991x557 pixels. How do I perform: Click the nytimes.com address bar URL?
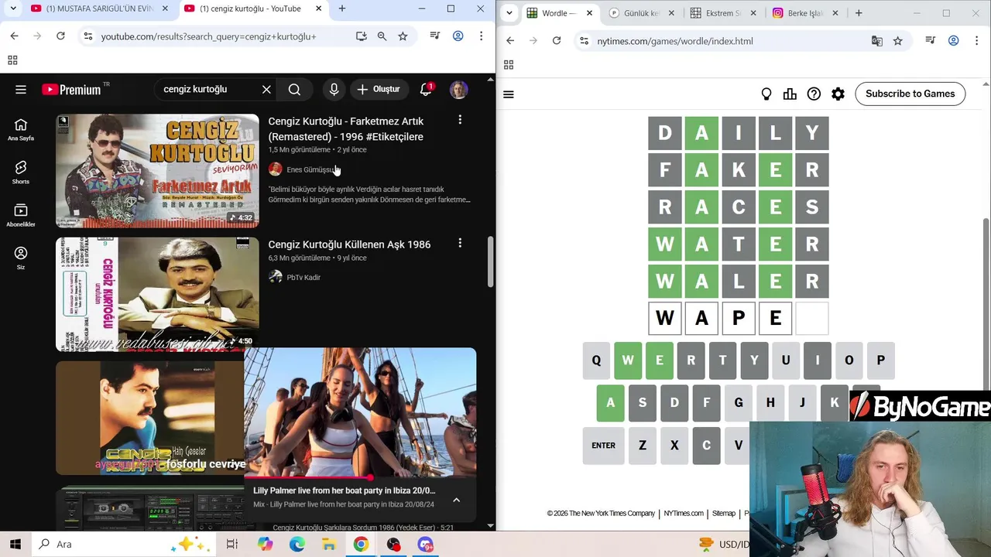(x=674, y=41)
